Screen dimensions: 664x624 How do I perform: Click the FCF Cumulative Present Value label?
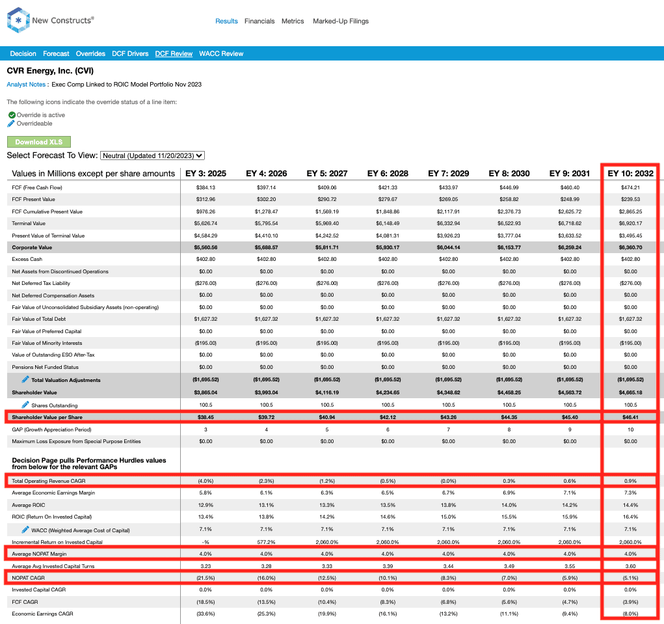pyautogui.click(x=47, y=211)
